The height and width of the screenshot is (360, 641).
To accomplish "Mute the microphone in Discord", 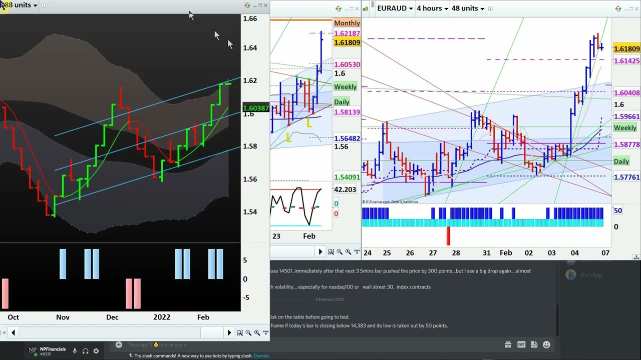I will click(75, 351).
